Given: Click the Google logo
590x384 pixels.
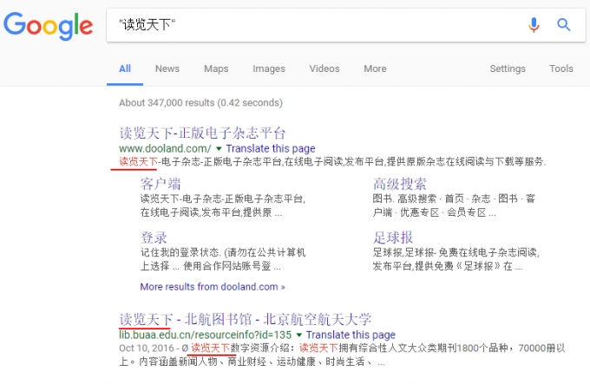Looking at the screenshot, I should click(48, 25).
